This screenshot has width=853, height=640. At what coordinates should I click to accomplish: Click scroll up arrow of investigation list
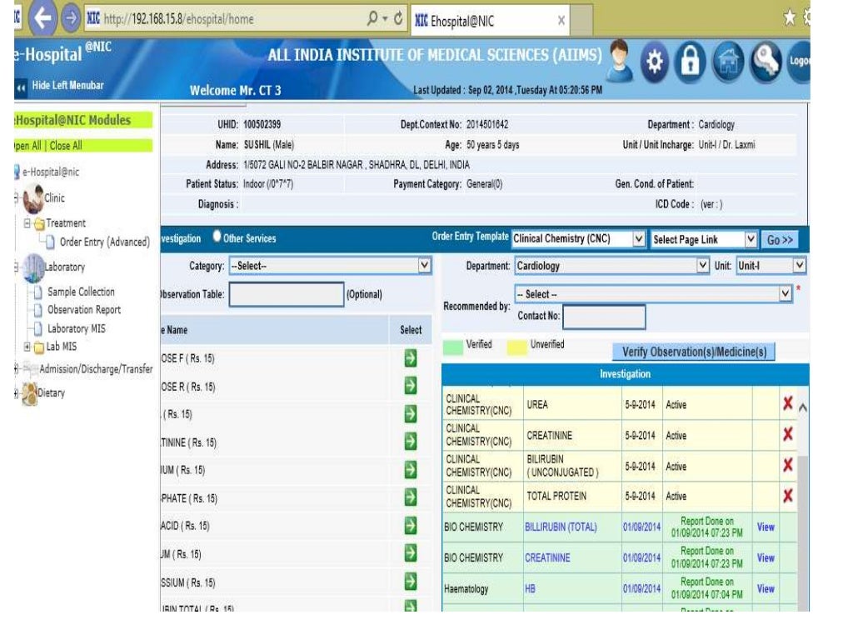tap(802, 407)
